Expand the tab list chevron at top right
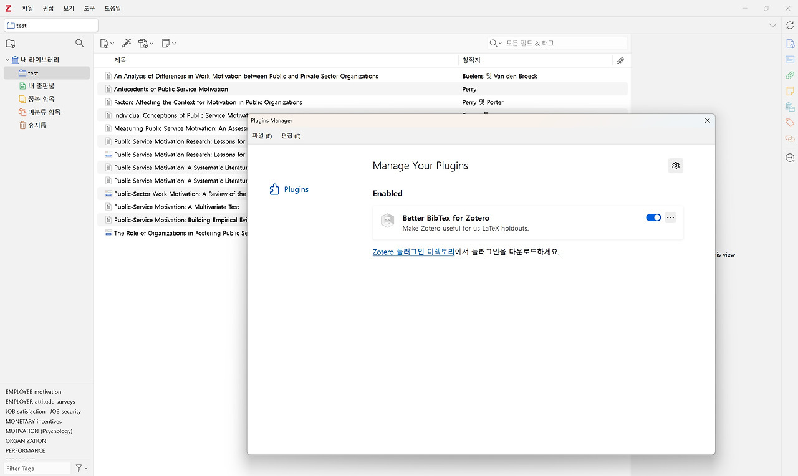 coord(773,26)
